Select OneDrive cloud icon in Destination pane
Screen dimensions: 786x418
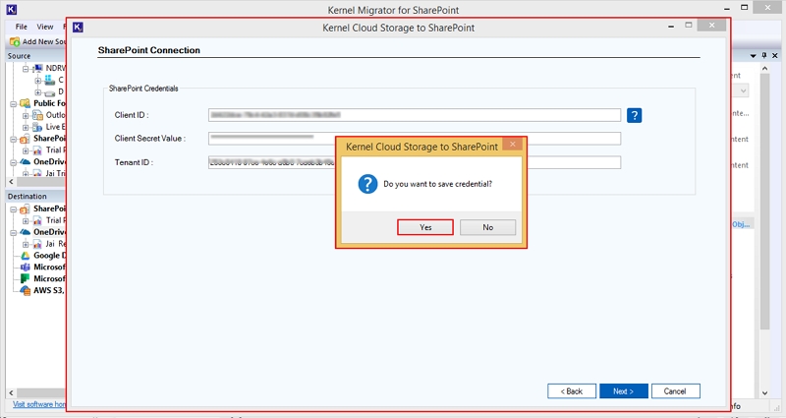(x=26, y=232)
